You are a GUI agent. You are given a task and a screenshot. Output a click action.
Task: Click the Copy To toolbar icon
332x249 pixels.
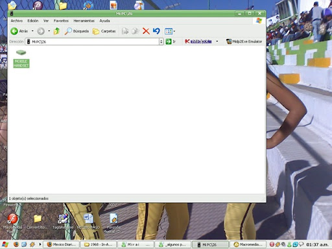click(136, 31)
